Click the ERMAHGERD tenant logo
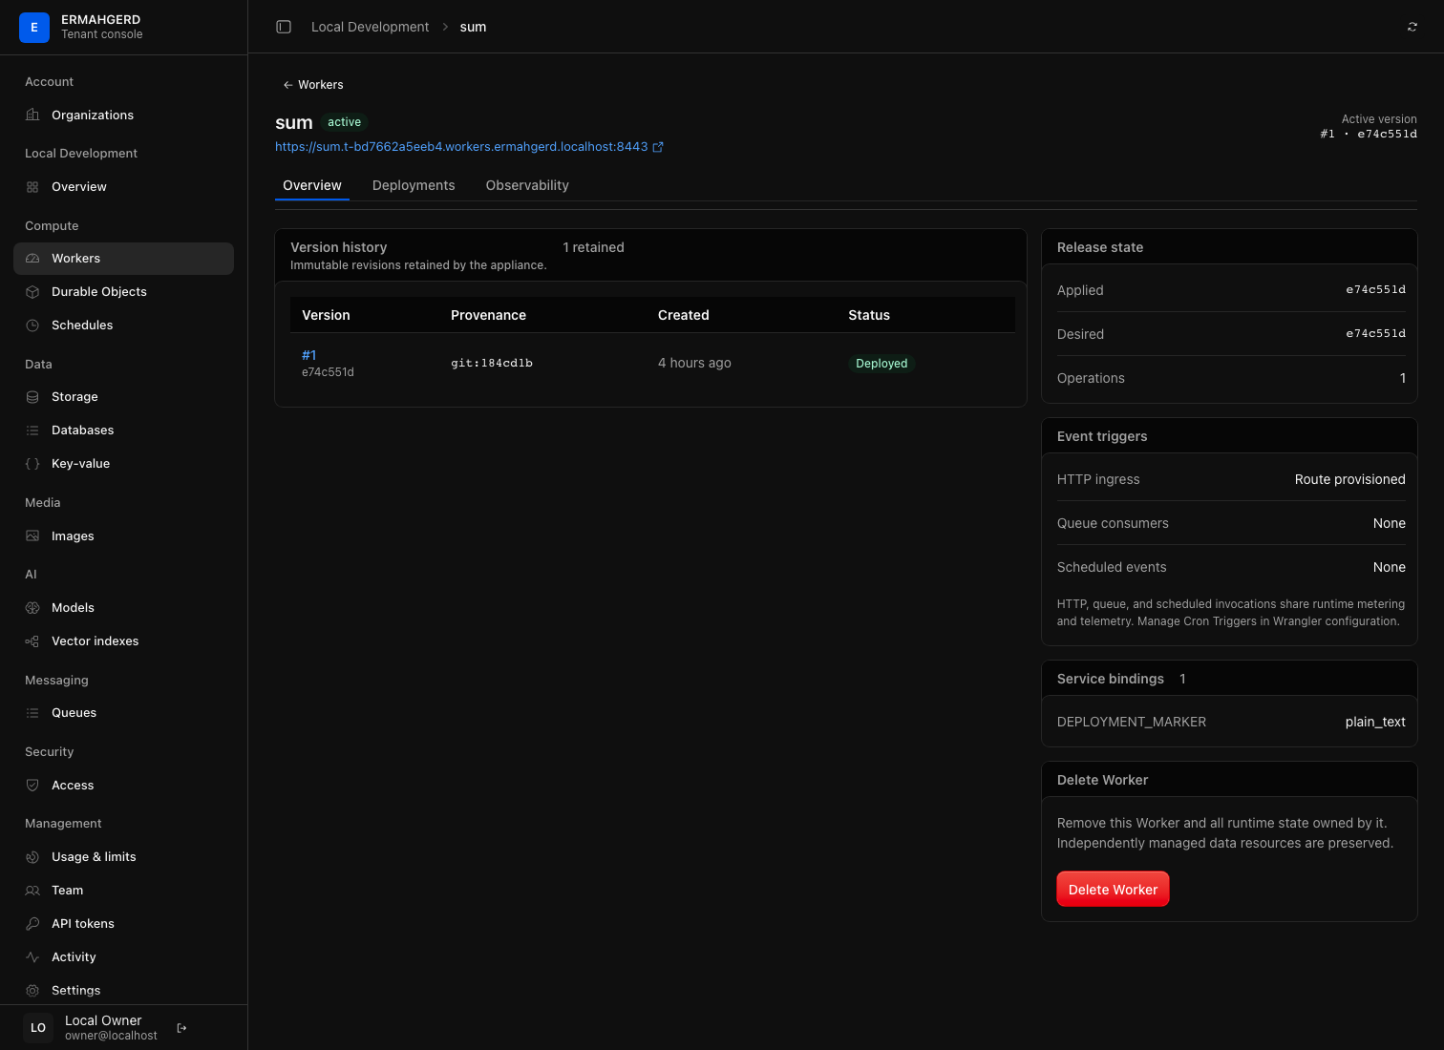This screenshot has width=1444, height=1050. click(34, 28)
